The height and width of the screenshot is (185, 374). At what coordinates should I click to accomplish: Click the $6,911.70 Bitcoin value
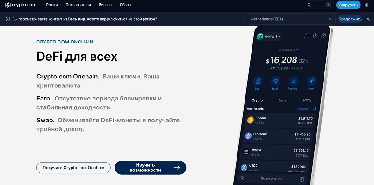click(x=305, y=118)
